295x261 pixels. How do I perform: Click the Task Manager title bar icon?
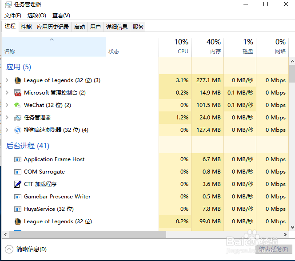(8, 4)
